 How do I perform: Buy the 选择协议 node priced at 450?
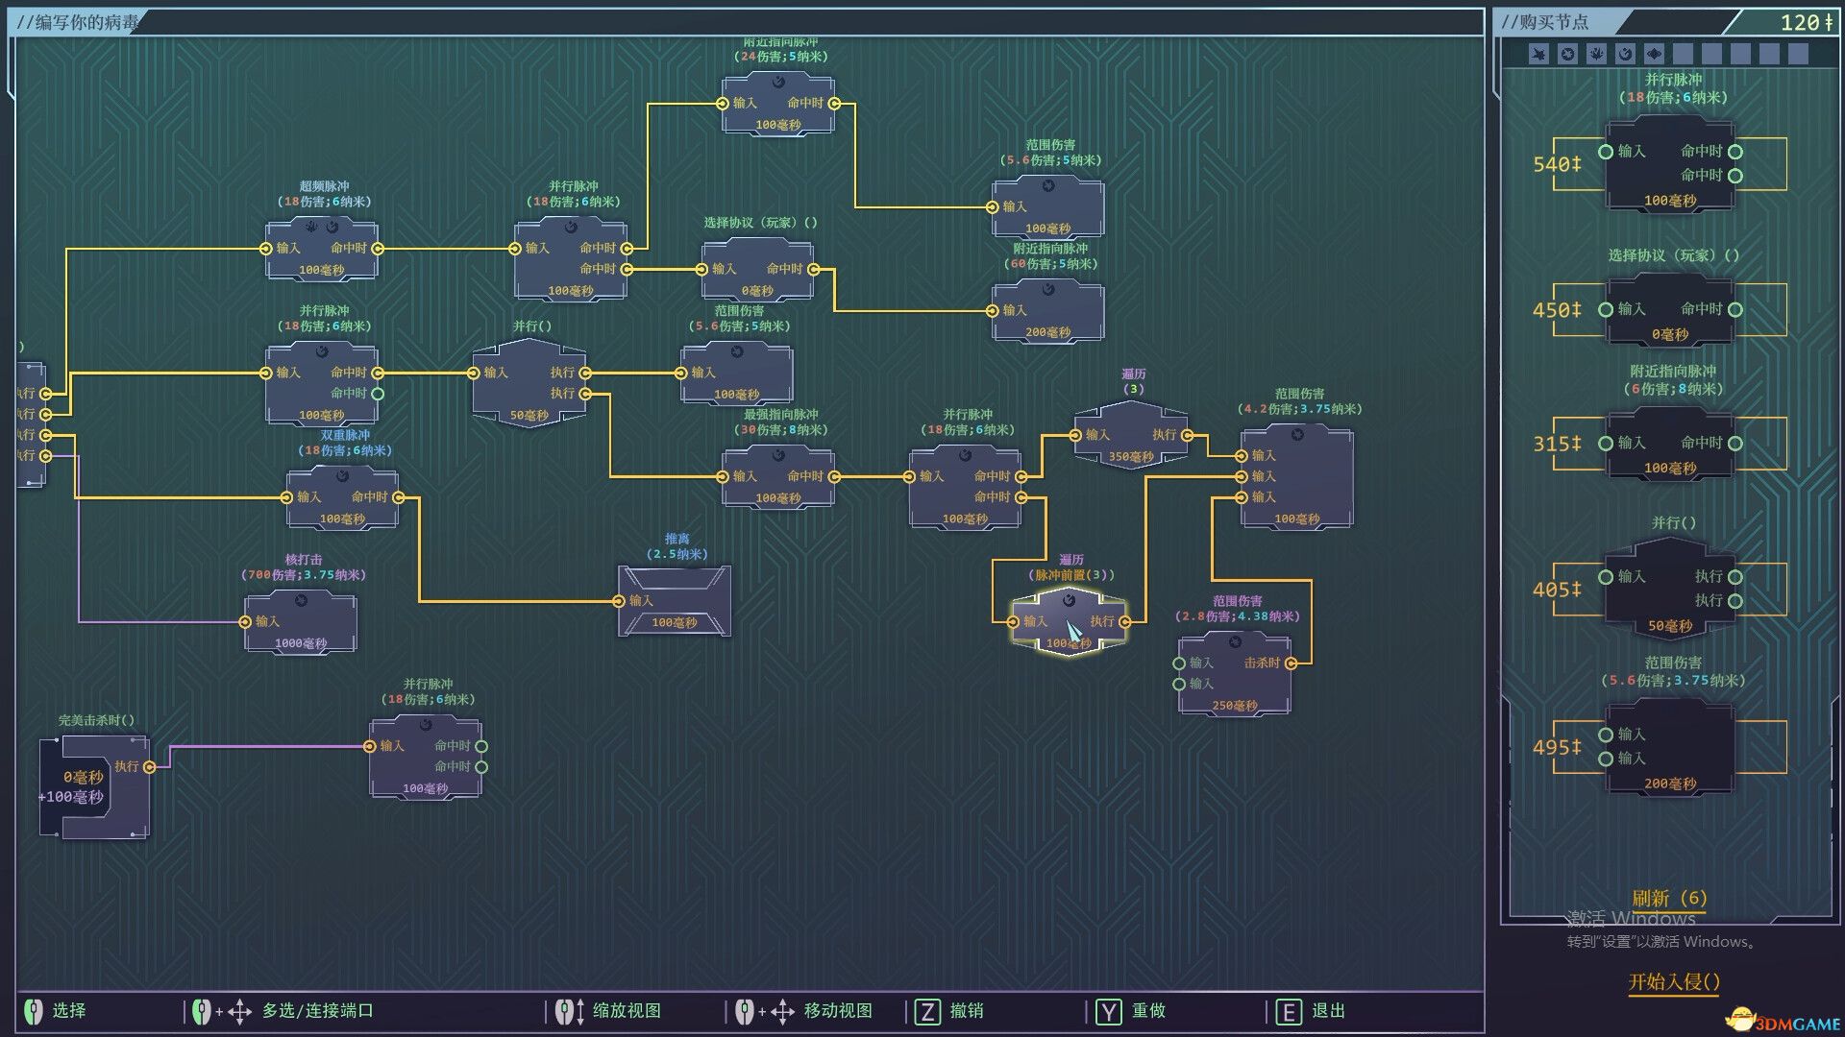1669,310
